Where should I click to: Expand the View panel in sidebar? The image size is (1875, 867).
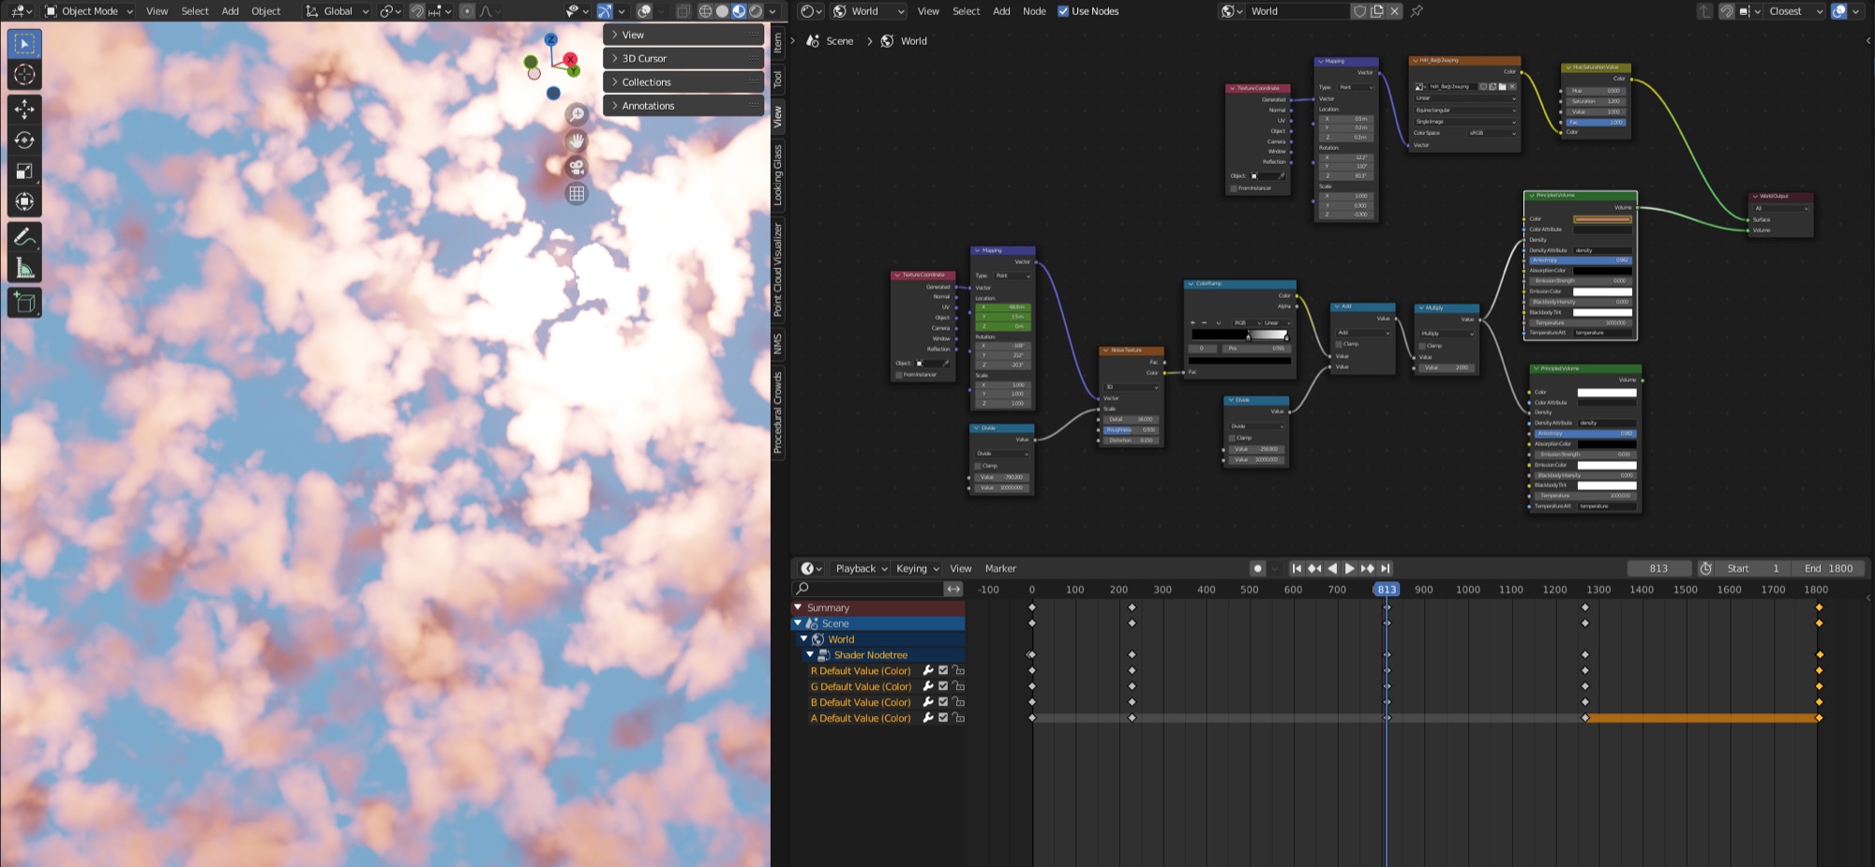coord(684,35)
